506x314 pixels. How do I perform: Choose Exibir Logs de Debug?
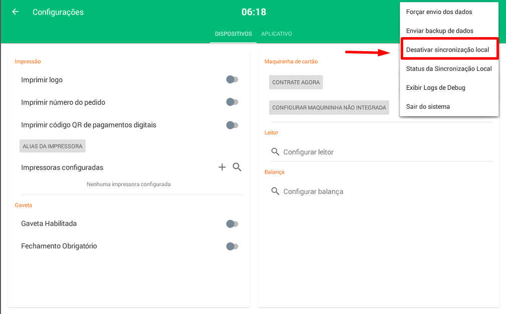point(449,88)
